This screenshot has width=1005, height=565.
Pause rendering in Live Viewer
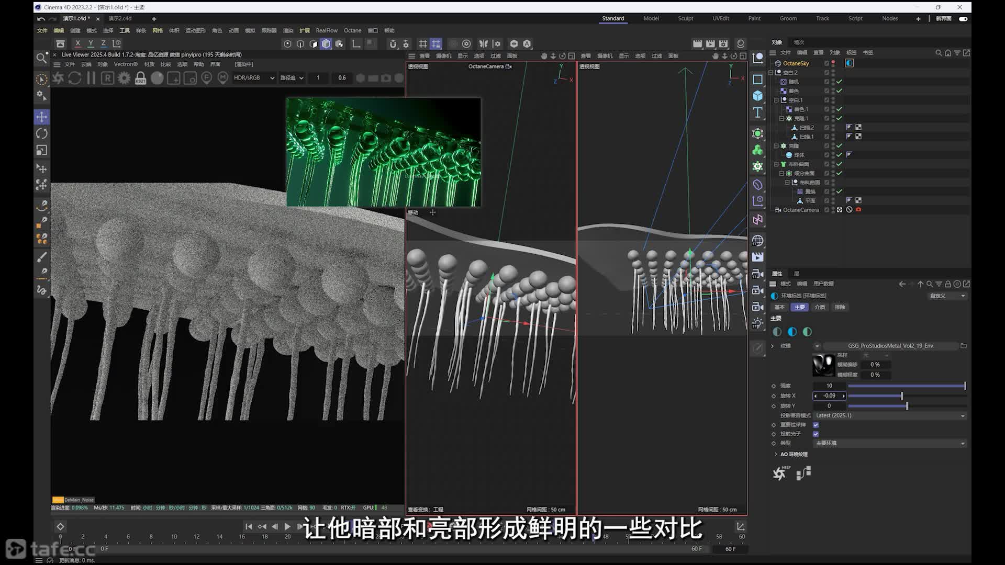91,78
